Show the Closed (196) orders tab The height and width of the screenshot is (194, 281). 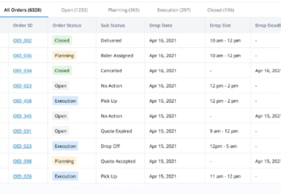pos(221,10)
